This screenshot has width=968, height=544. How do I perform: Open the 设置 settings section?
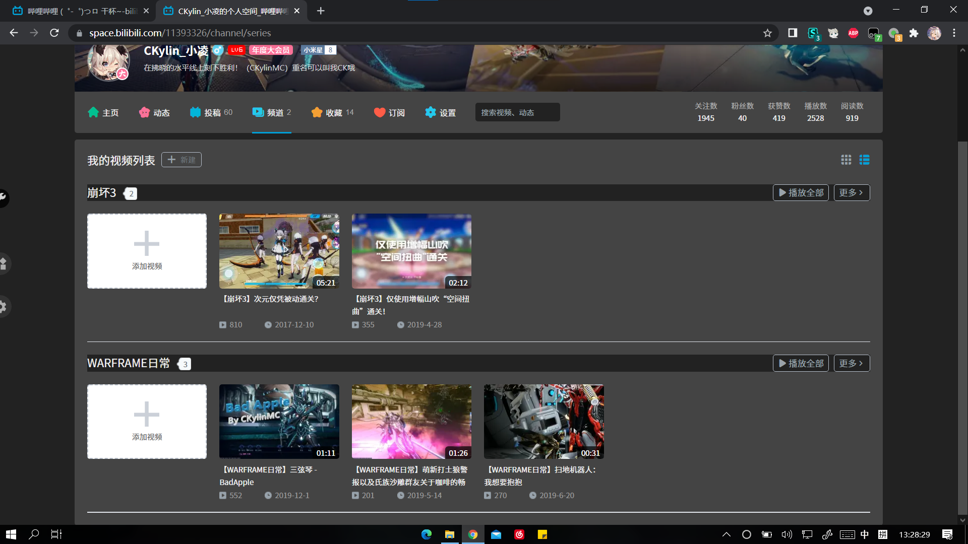(x=441, y=112)
